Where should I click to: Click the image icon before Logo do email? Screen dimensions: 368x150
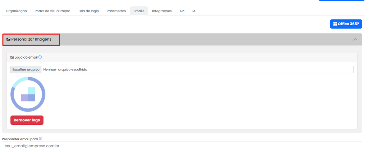pos(12,57)
